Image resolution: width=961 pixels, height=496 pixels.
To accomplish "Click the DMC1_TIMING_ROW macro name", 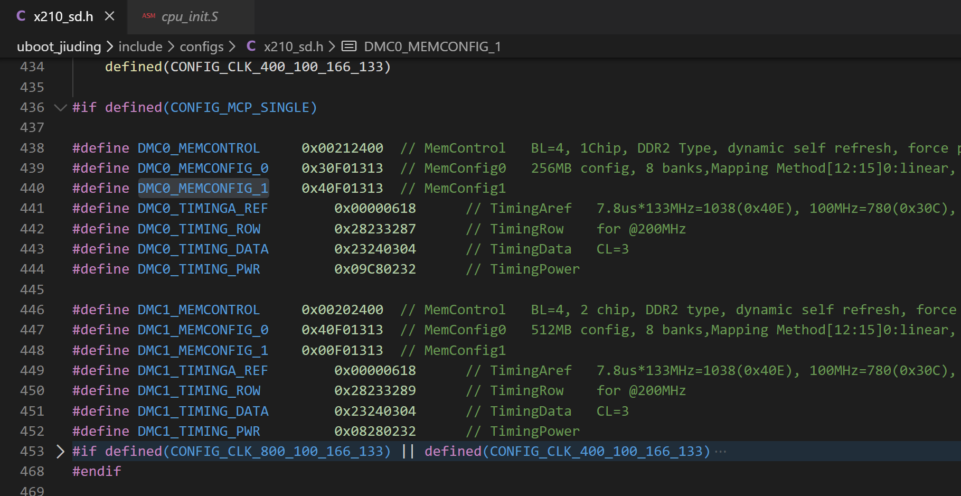I will pyautogui.click(x=199, y=391).
